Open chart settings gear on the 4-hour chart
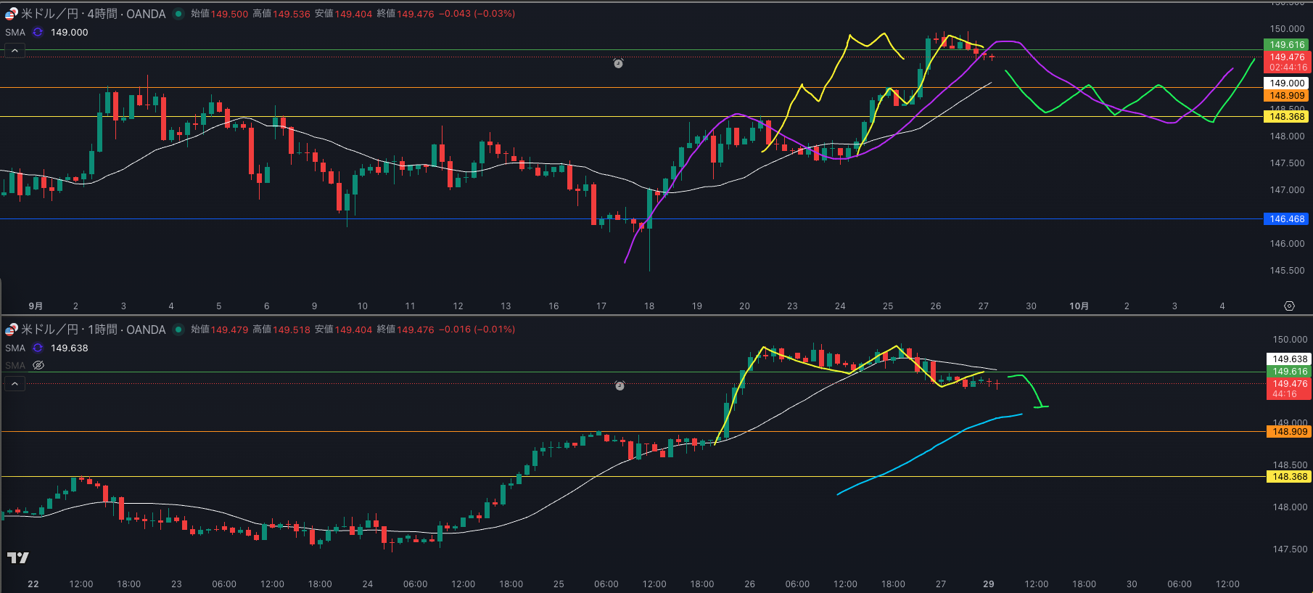1313x593 pixels. tap(1289, 306)
